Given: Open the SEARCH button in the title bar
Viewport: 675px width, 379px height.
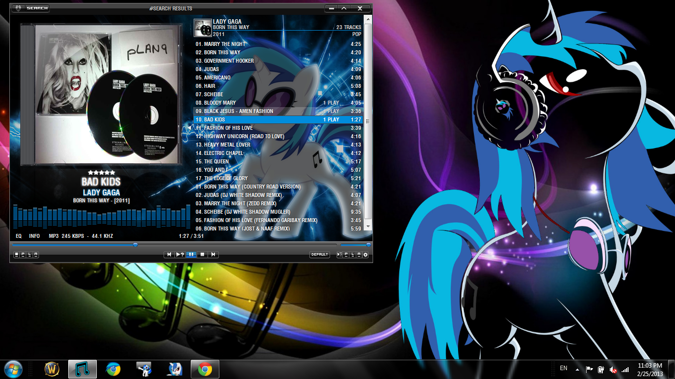Looking at the screenshot, I should click(x=37, y=8).
